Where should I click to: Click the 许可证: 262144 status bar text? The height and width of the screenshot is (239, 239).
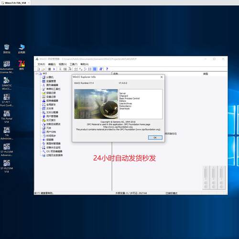[x=139, y=193]
